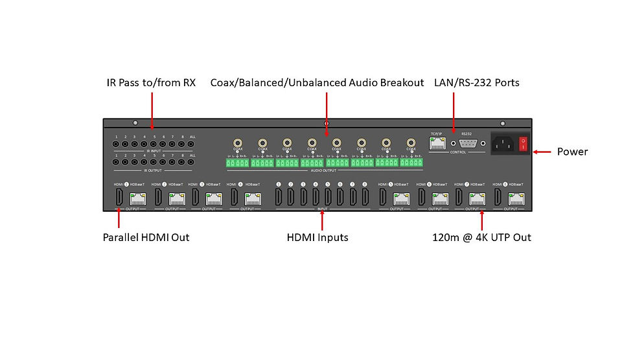Click HDMI input port number 8
Screen dimensions: 635x357
(365, 197)
